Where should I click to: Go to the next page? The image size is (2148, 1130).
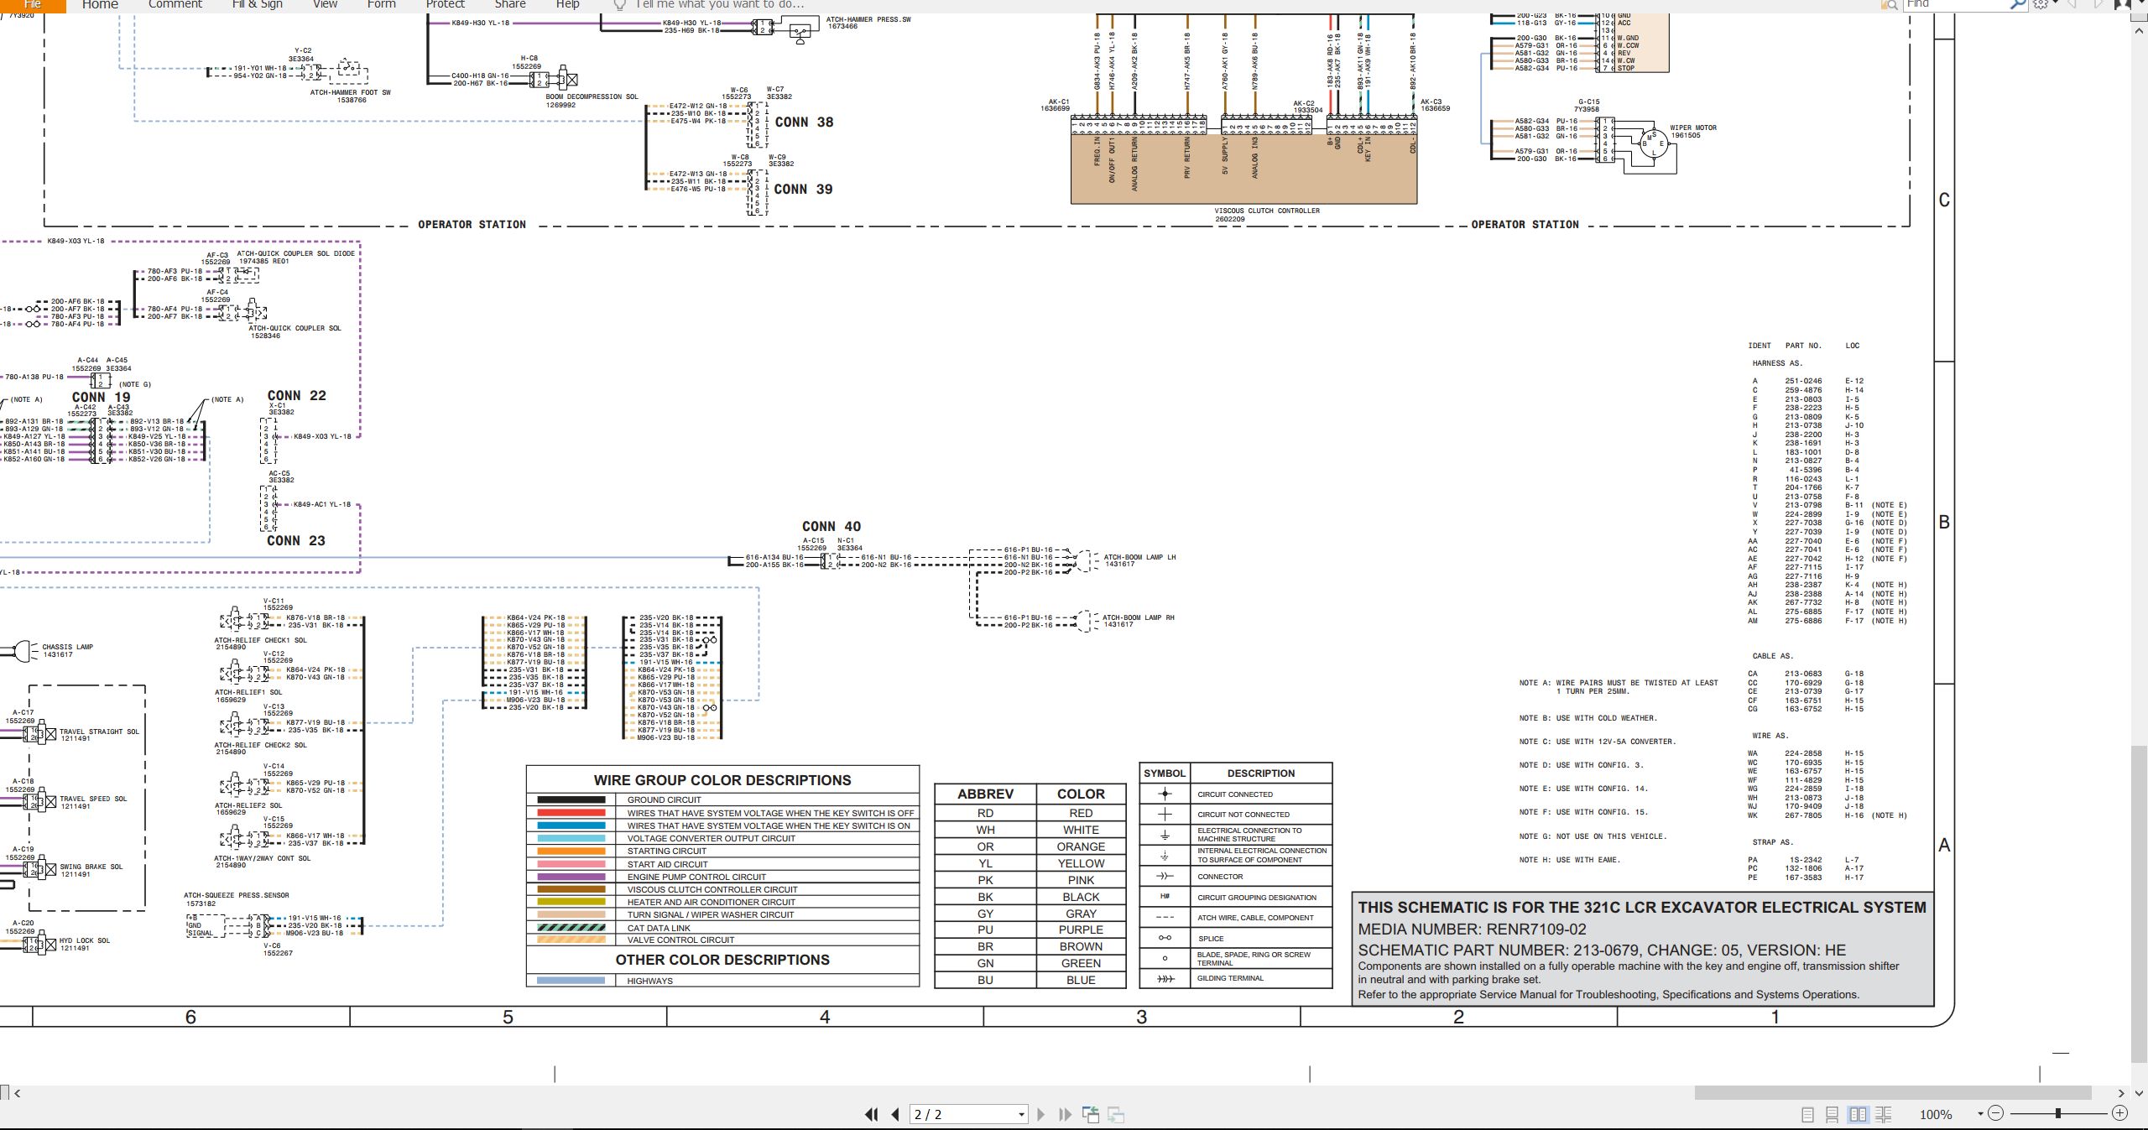click(1041, 1114)
